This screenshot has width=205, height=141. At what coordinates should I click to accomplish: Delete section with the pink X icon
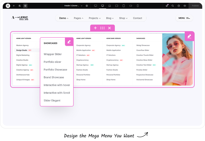coord(110,28)
